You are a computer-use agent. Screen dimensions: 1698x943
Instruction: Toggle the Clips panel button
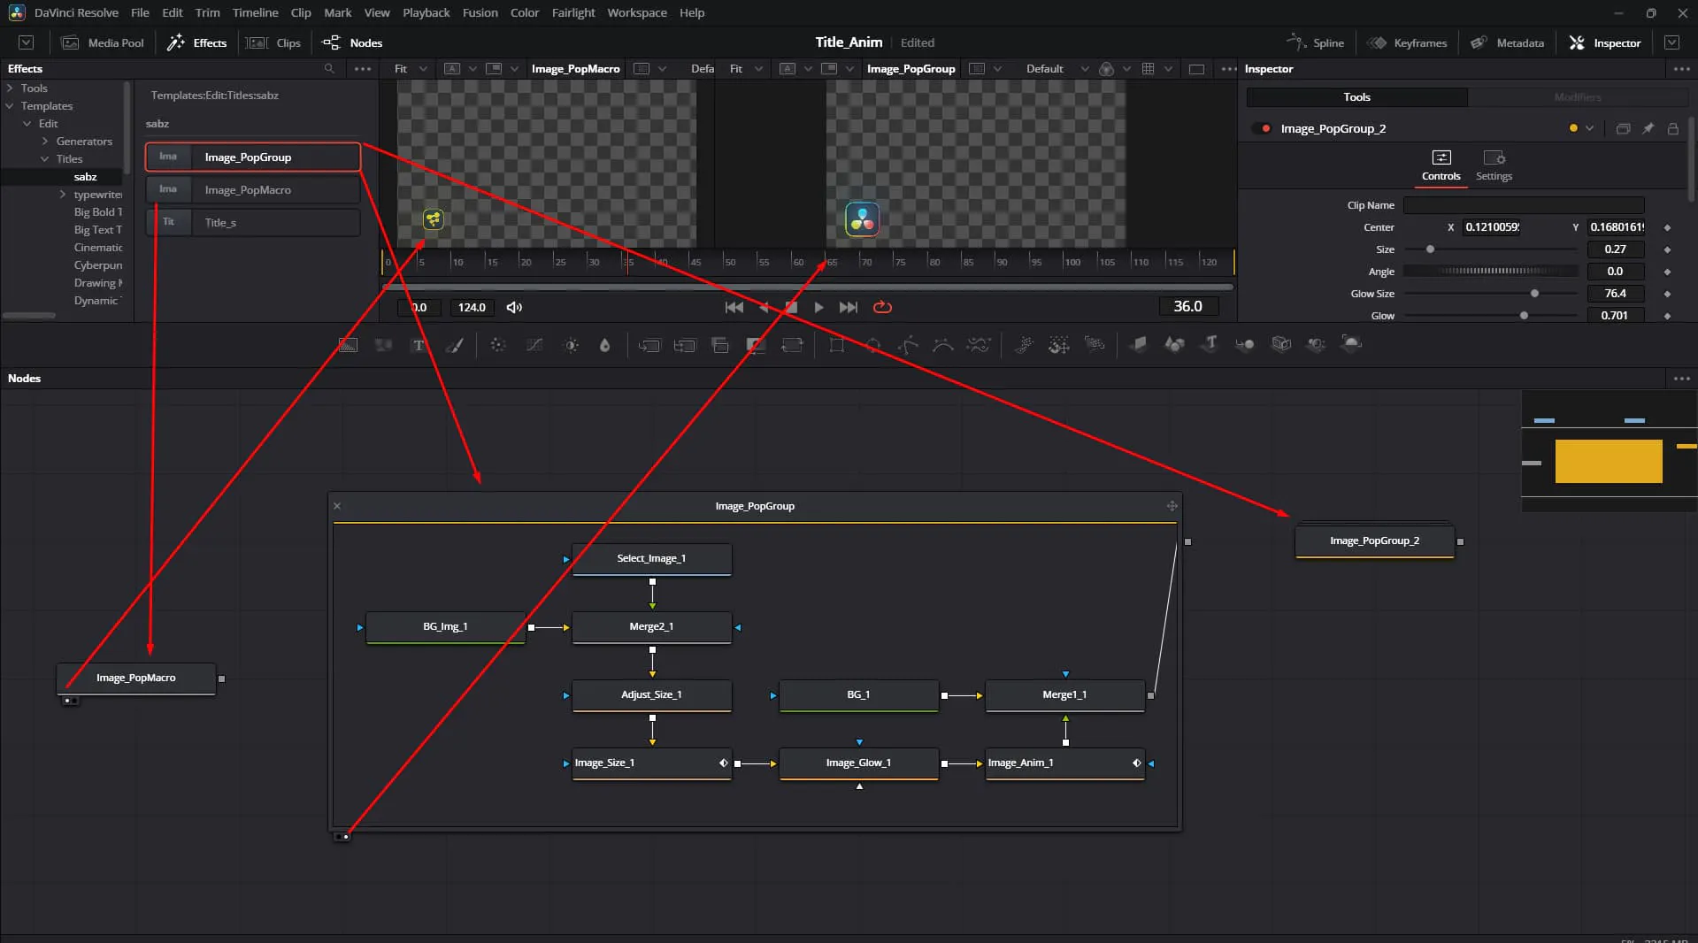point(273,42)
